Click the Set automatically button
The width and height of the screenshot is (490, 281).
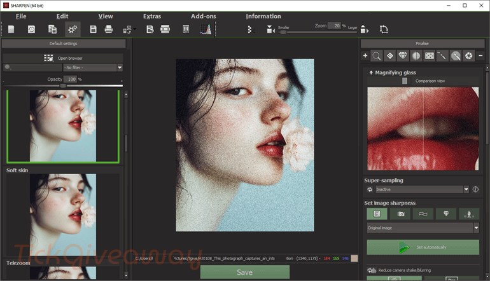pyautogui.click(x=423, y=247)
